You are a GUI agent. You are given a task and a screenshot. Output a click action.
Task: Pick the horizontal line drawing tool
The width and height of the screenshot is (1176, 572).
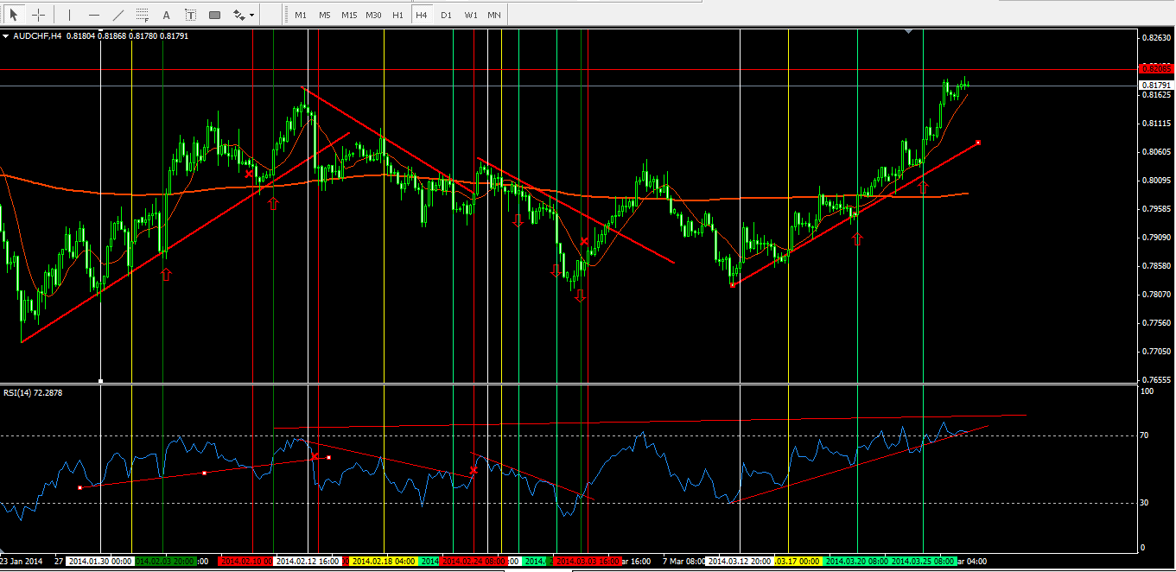tap(94, 15)
